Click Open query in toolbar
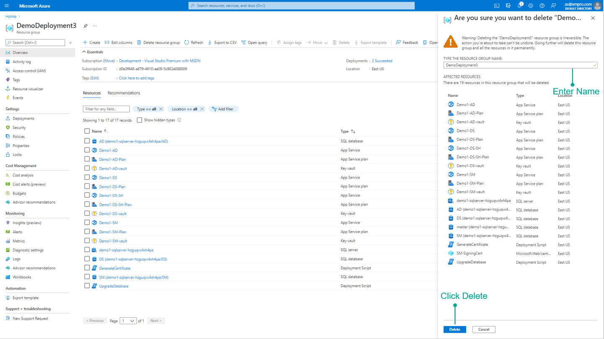The height and width of the screenshot is (339, 604). click(254, 43)
